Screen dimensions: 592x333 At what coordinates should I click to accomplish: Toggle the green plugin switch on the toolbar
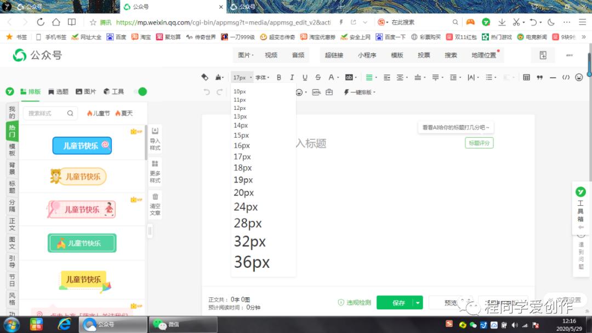[x=141, y=92]
